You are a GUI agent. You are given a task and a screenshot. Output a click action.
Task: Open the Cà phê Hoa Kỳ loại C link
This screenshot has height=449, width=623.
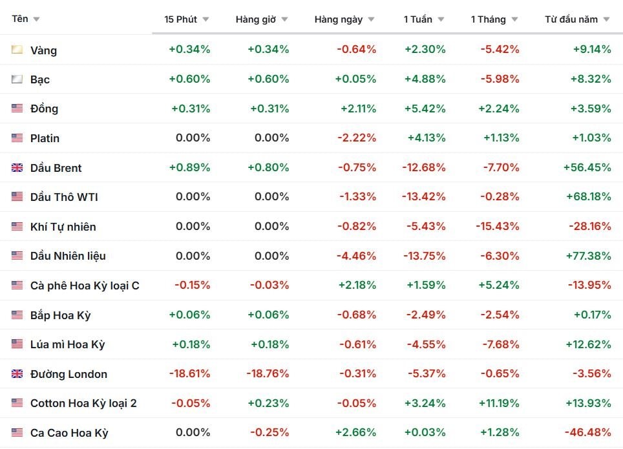coord(85,286)
